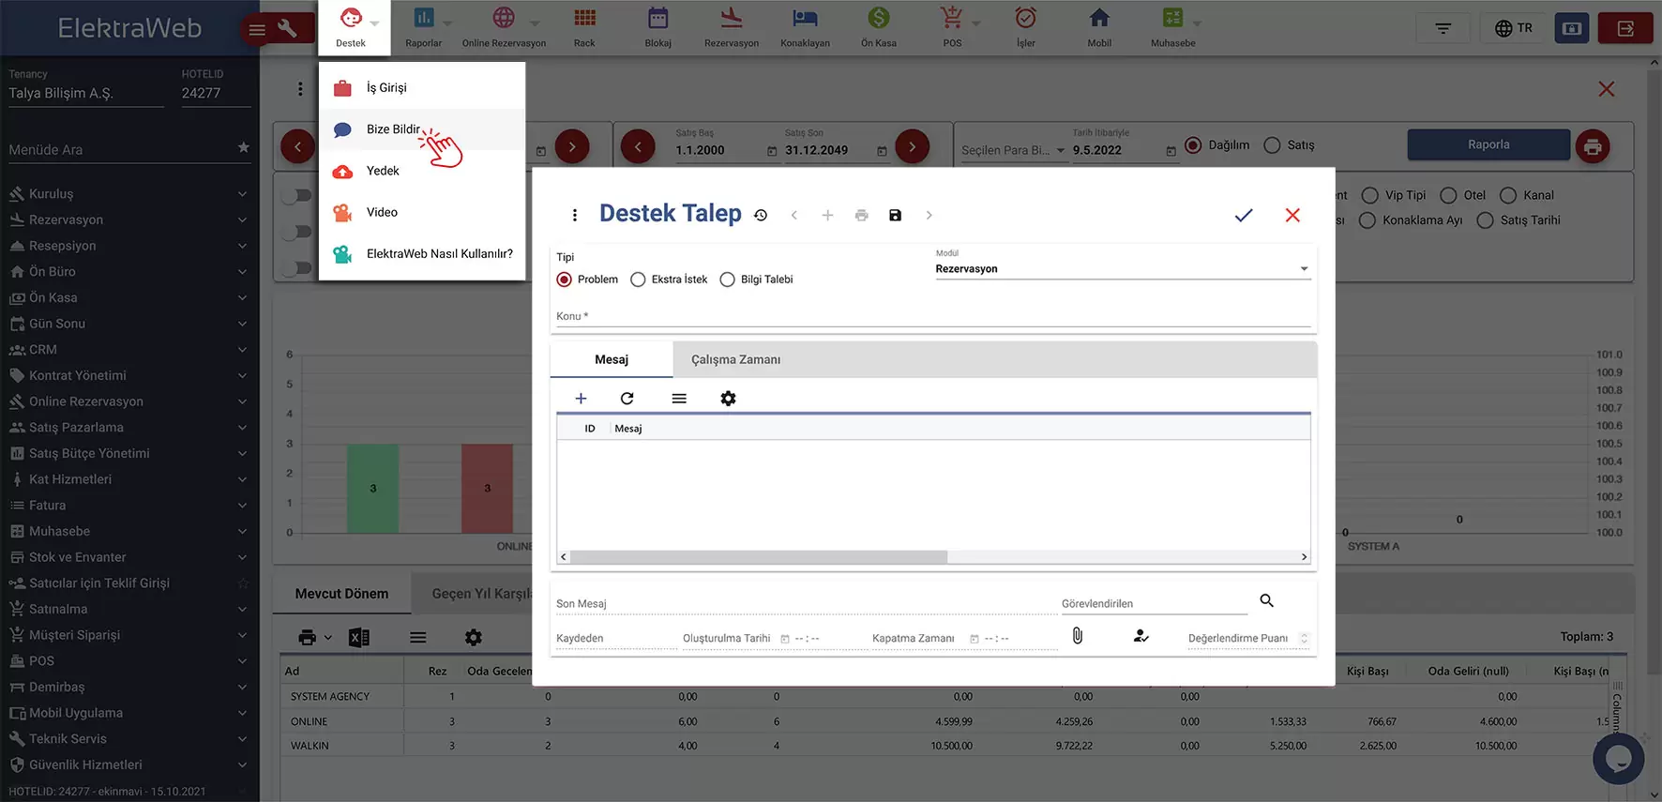
Task: Click the attachment paperclip icon
Action: (1078, 636)
